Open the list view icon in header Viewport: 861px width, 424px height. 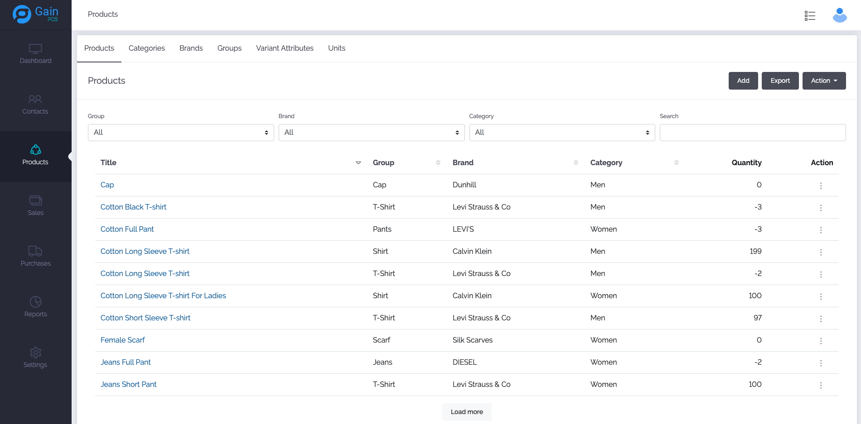[x=810, y=16]
